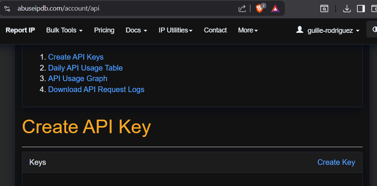Open the Docs dropdown menu
This screenshot has height=186, width=377.
(x=136, y=30)
